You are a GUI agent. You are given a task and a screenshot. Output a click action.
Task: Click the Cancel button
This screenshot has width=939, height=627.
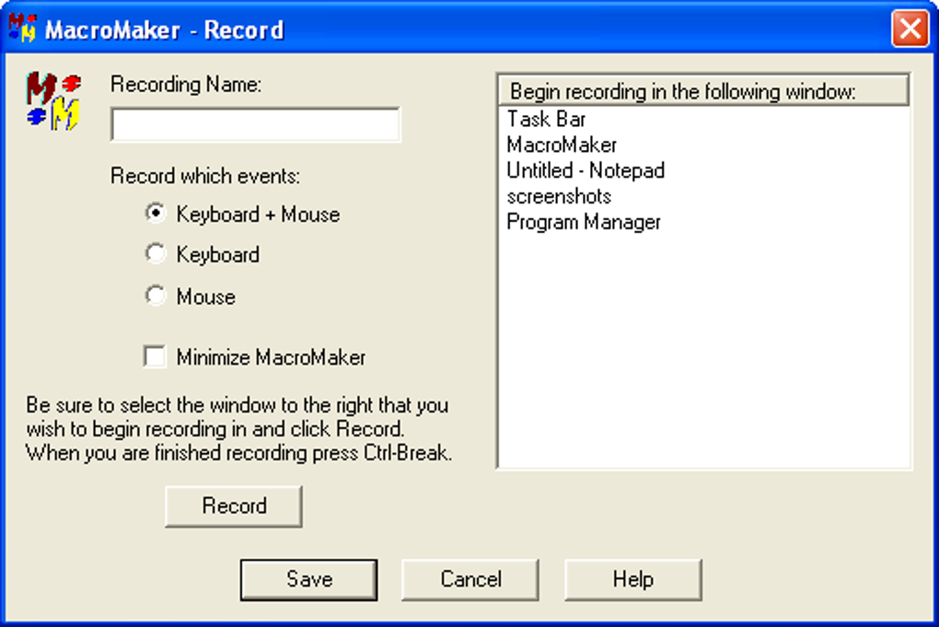[x=470, y=580]
